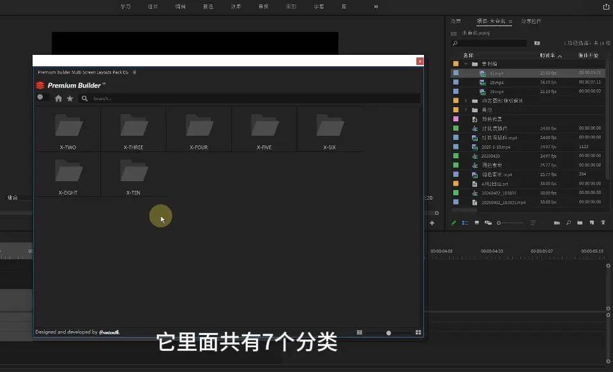Switch to the 字幕 workspace
Viewport: 613px width, 372px height.
319,6
